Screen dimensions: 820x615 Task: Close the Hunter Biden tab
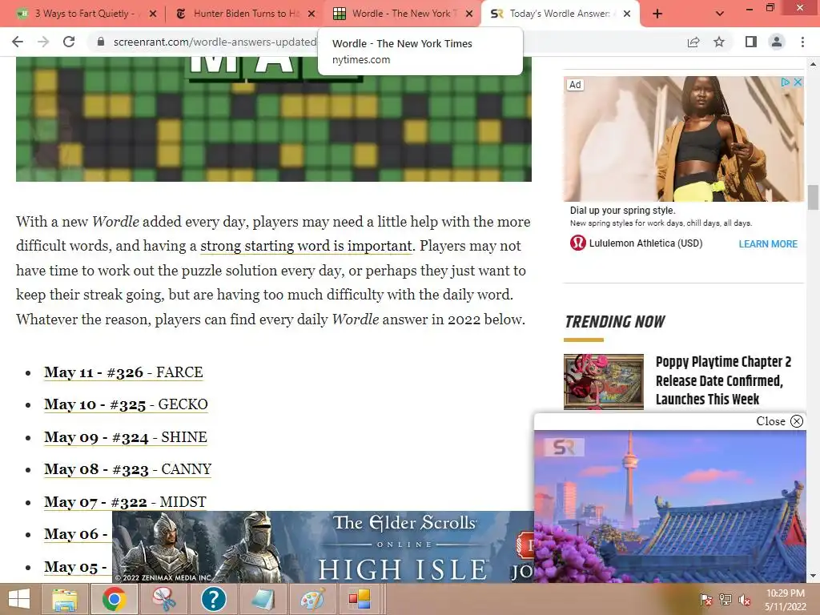[312, 14]
